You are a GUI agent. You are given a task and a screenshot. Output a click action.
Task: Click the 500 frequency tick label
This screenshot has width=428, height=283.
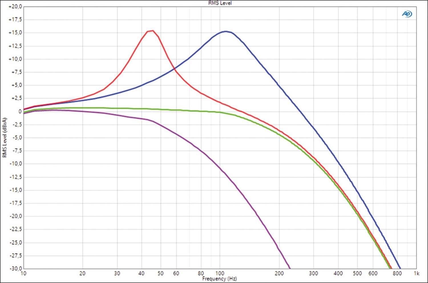click(x=357, y=273)
